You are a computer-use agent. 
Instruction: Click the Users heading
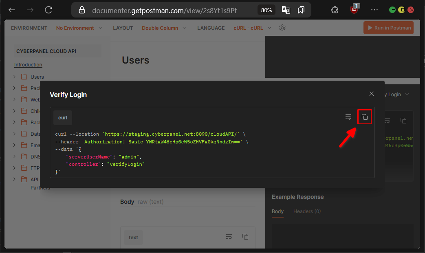tap(136, 60)
